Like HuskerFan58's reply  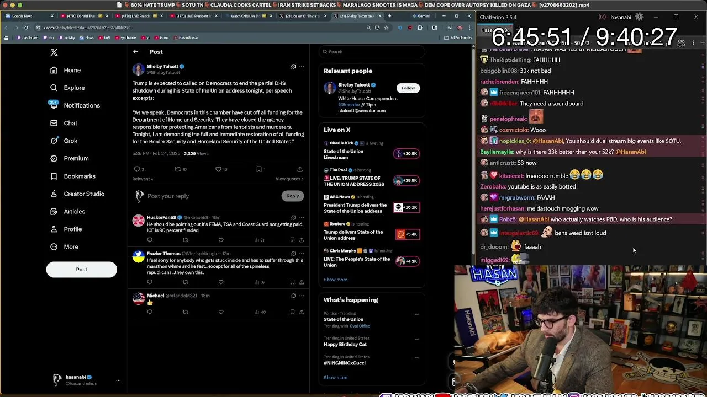pos(221,240)
